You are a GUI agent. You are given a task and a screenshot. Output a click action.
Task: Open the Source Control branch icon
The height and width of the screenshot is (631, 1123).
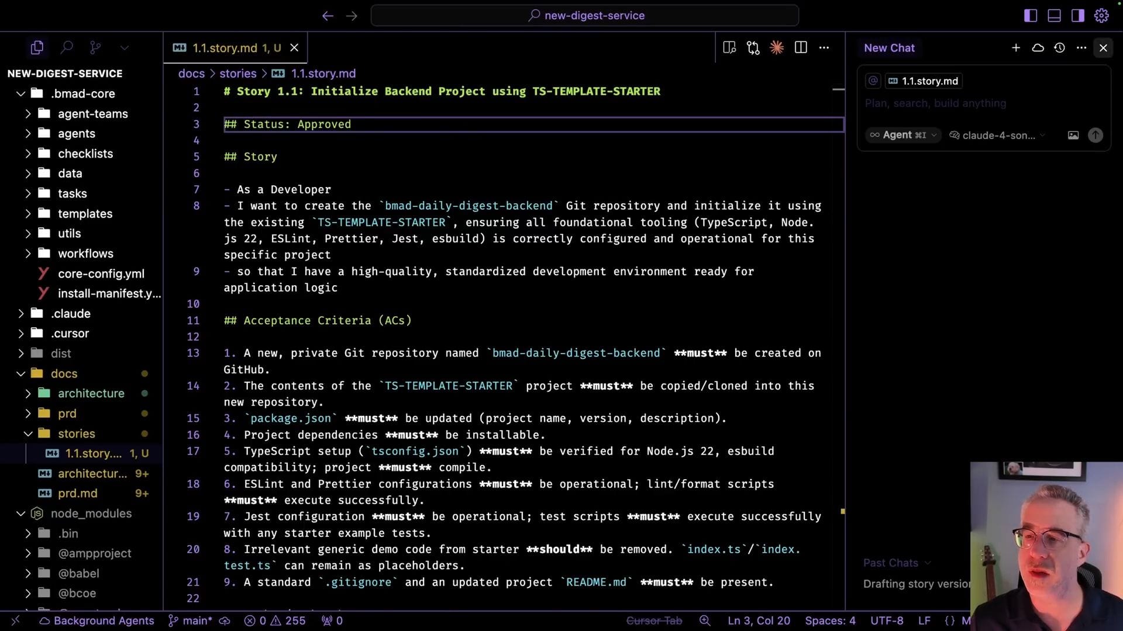point(95,47)
